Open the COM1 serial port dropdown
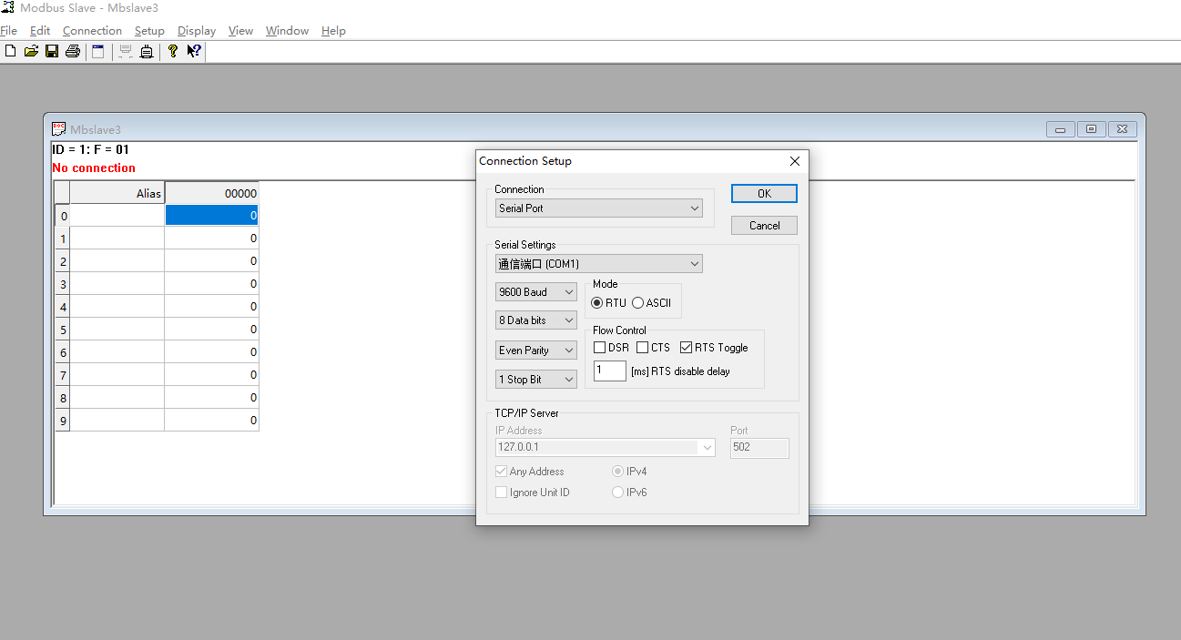 click(599, 264)
